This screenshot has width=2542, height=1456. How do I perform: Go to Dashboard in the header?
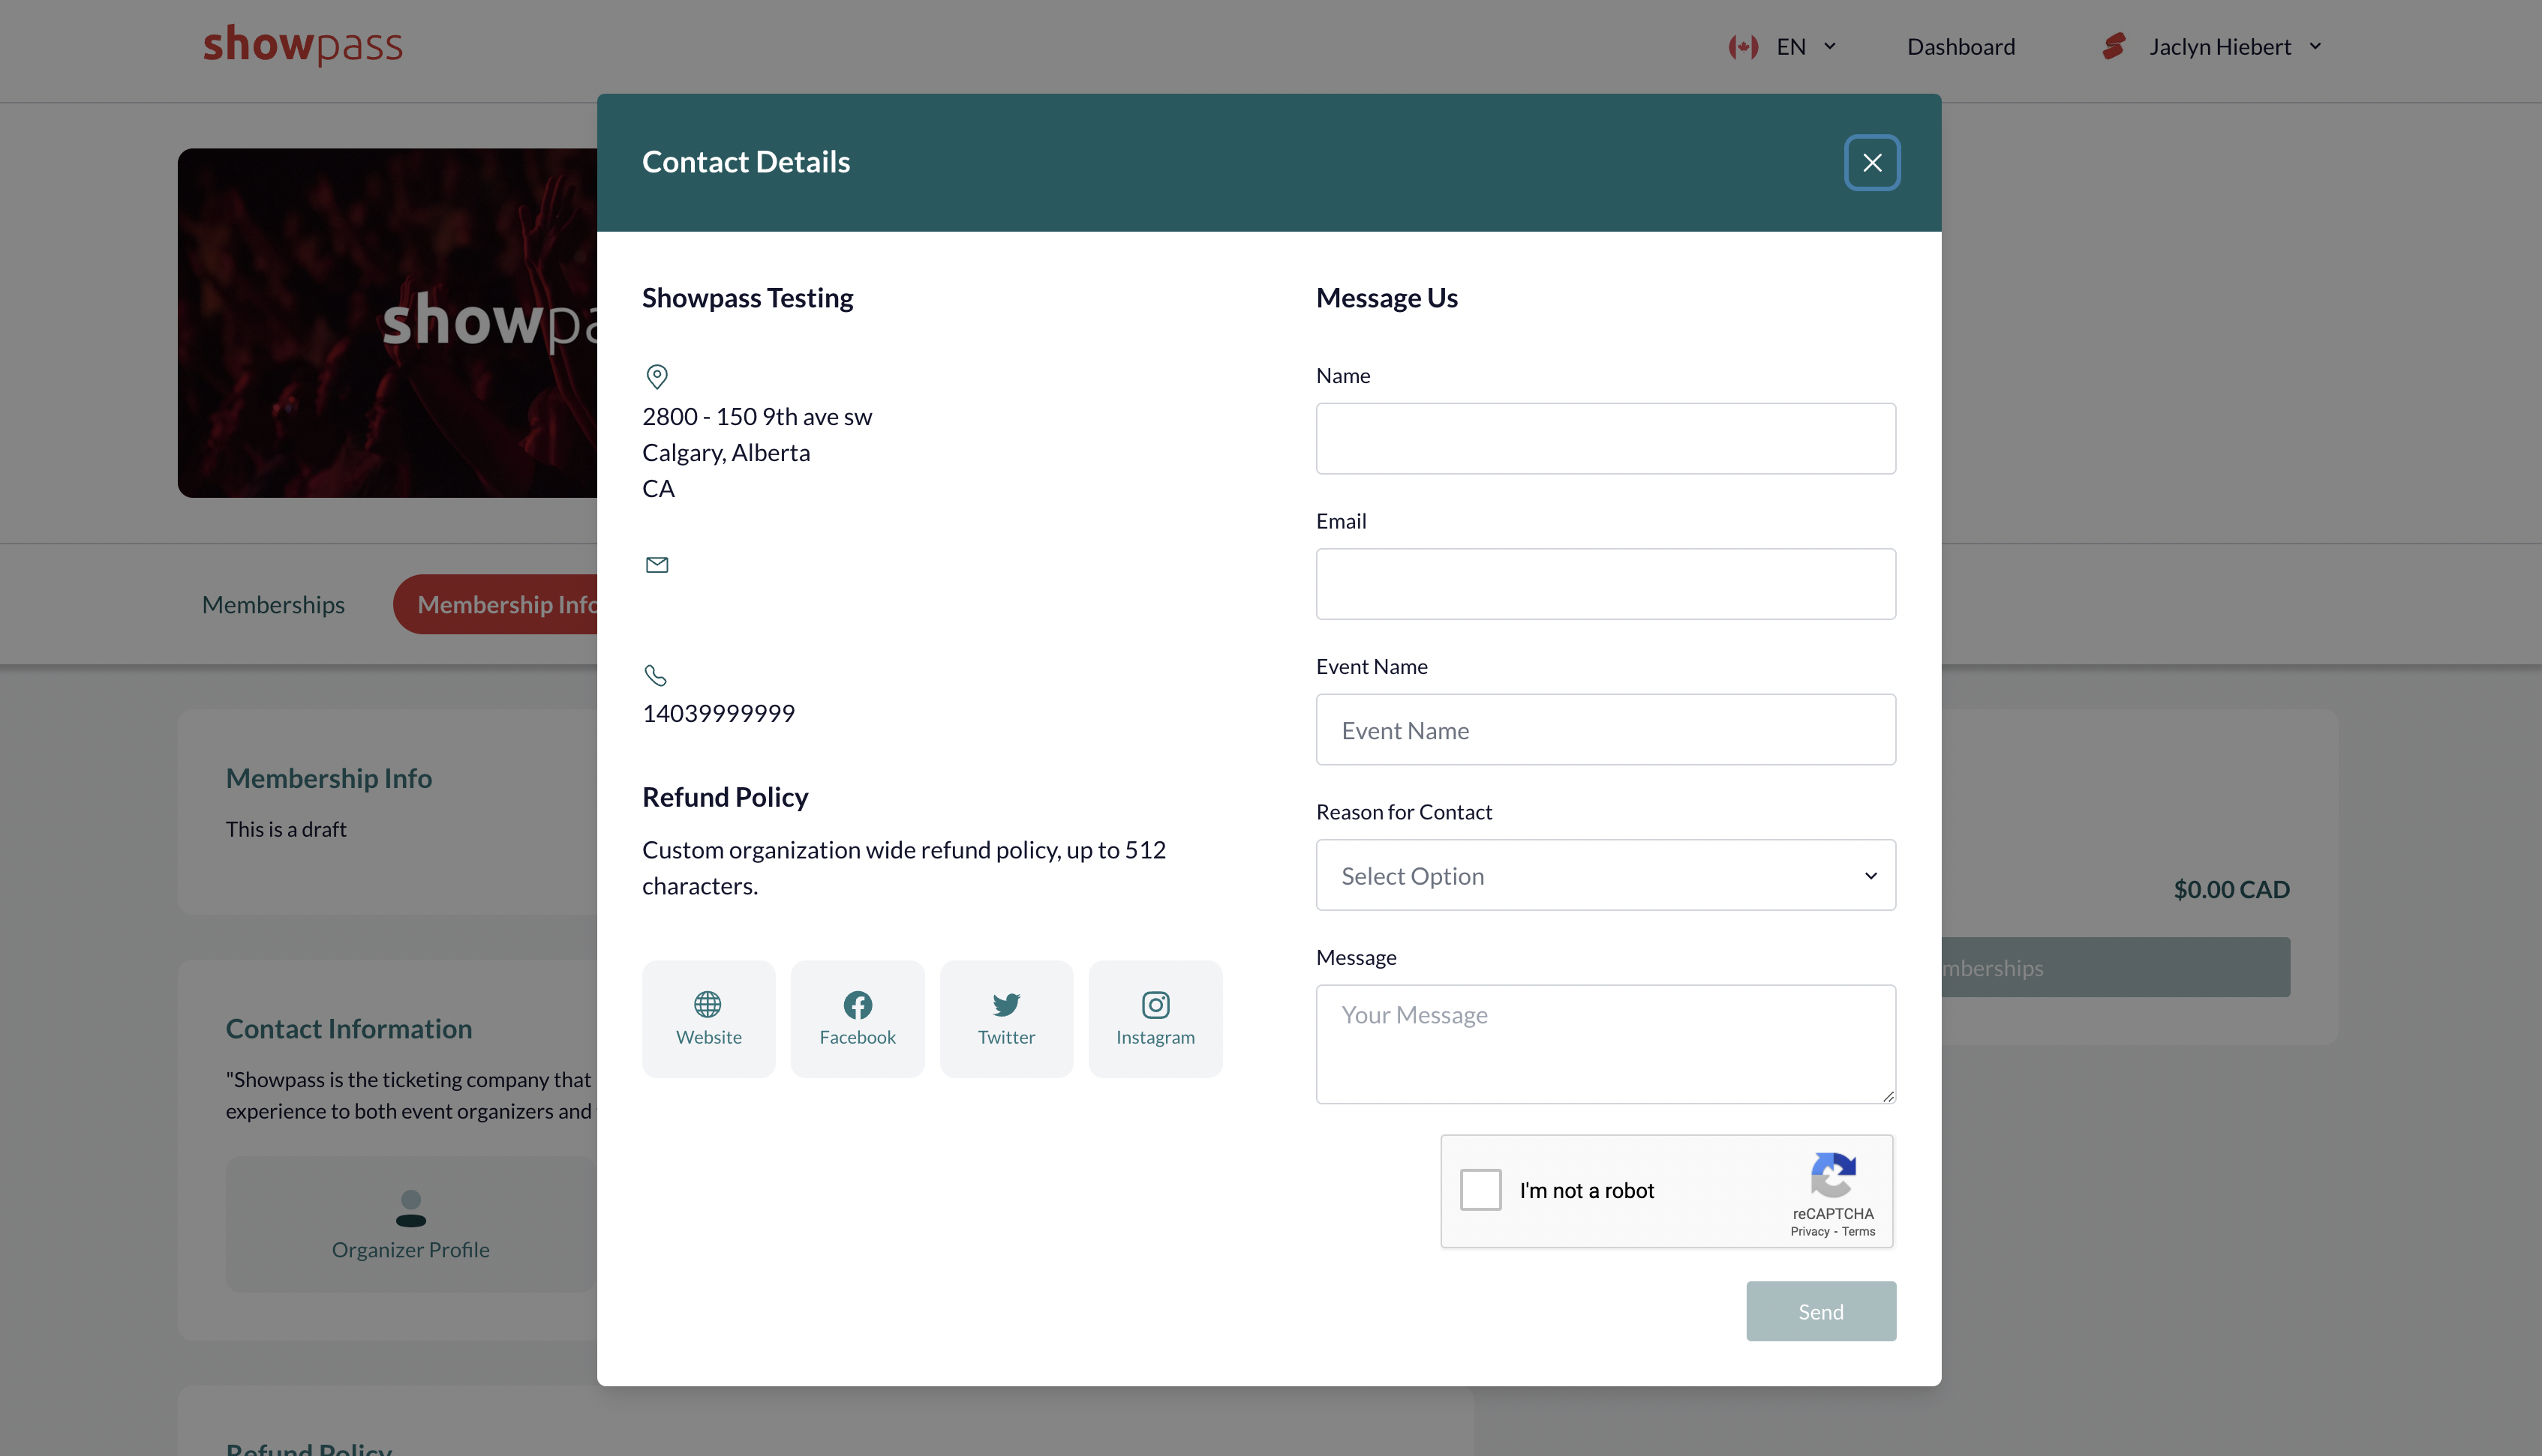[x=1961, y=47]
